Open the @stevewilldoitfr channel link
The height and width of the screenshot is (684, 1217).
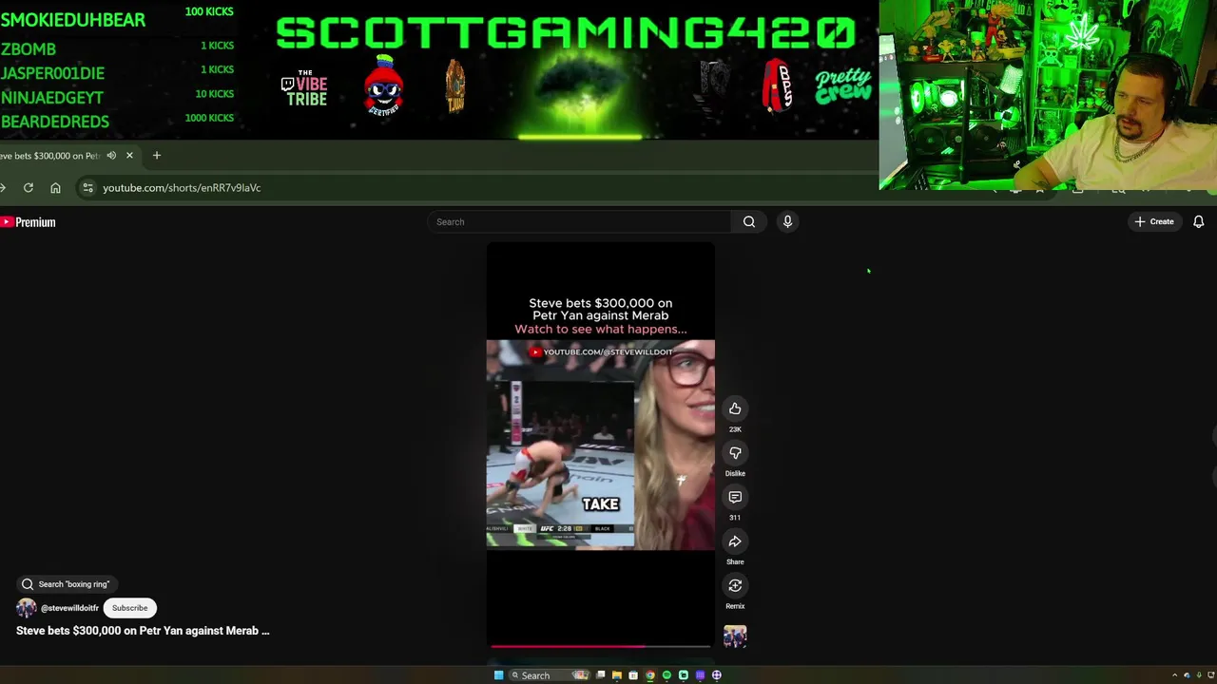pyautogui.click(x=69, y=608)
